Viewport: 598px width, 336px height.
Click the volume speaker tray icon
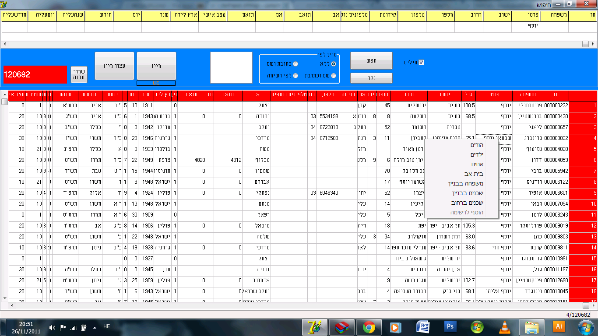(53, 327)
